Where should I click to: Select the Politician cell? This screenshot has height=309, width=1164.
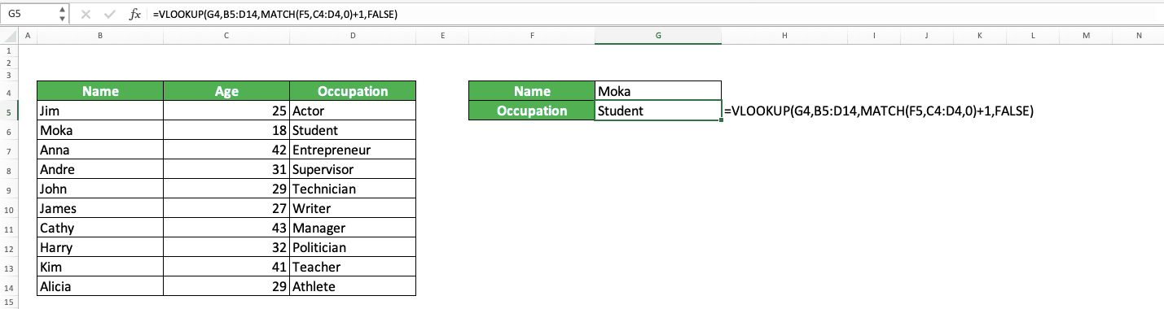click(352, 247)
